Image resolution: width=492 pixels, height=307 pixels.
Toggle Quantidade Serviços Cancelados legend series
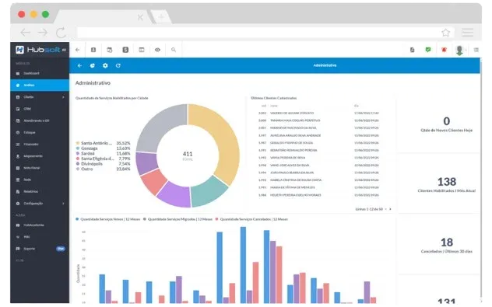pos(251,219)
